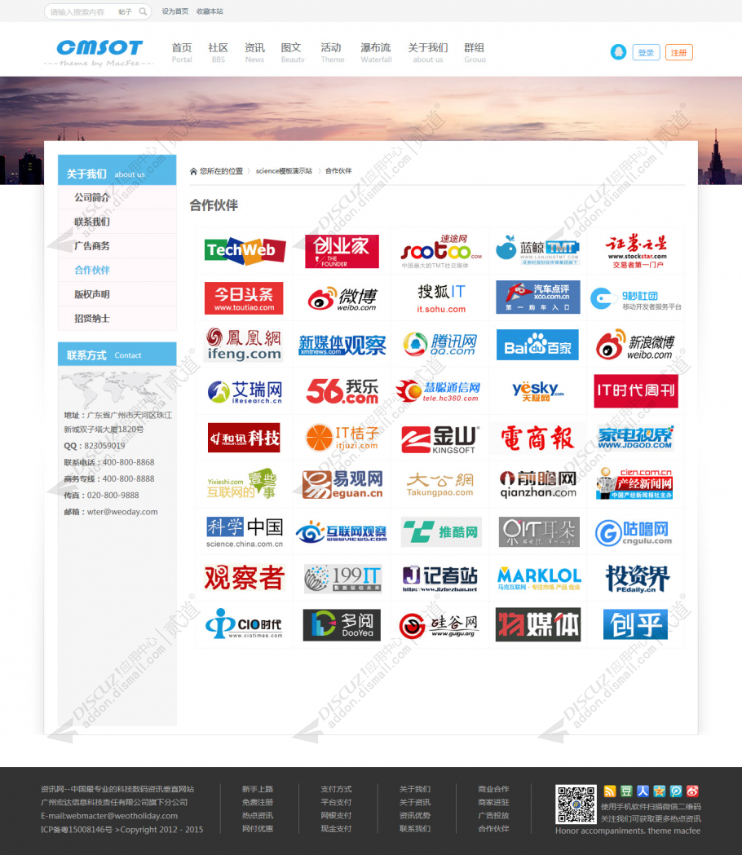
Task: Open the 帖子 search type dropdown
Action: (125, 11)
